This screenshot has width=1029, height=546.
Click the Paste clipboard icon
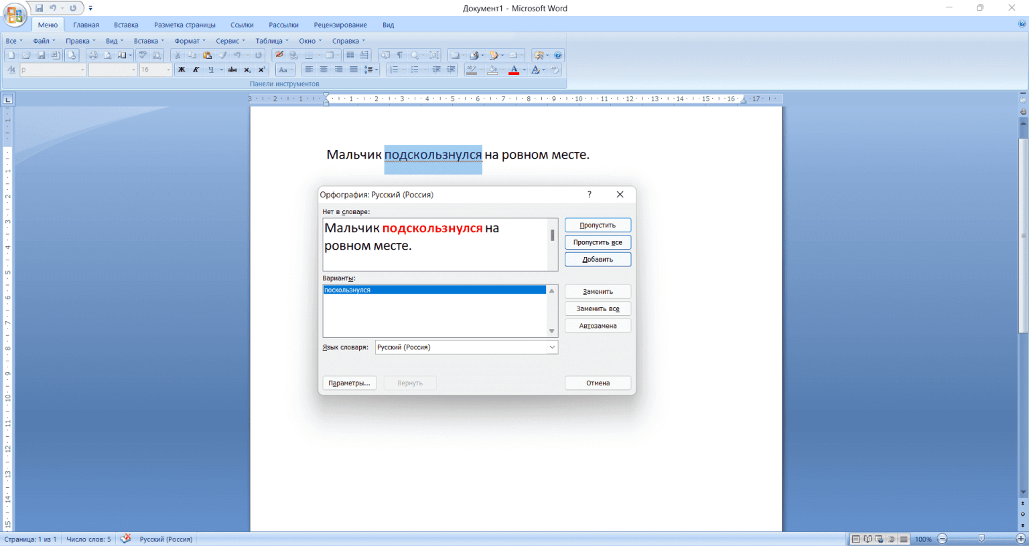coord(207,55)
